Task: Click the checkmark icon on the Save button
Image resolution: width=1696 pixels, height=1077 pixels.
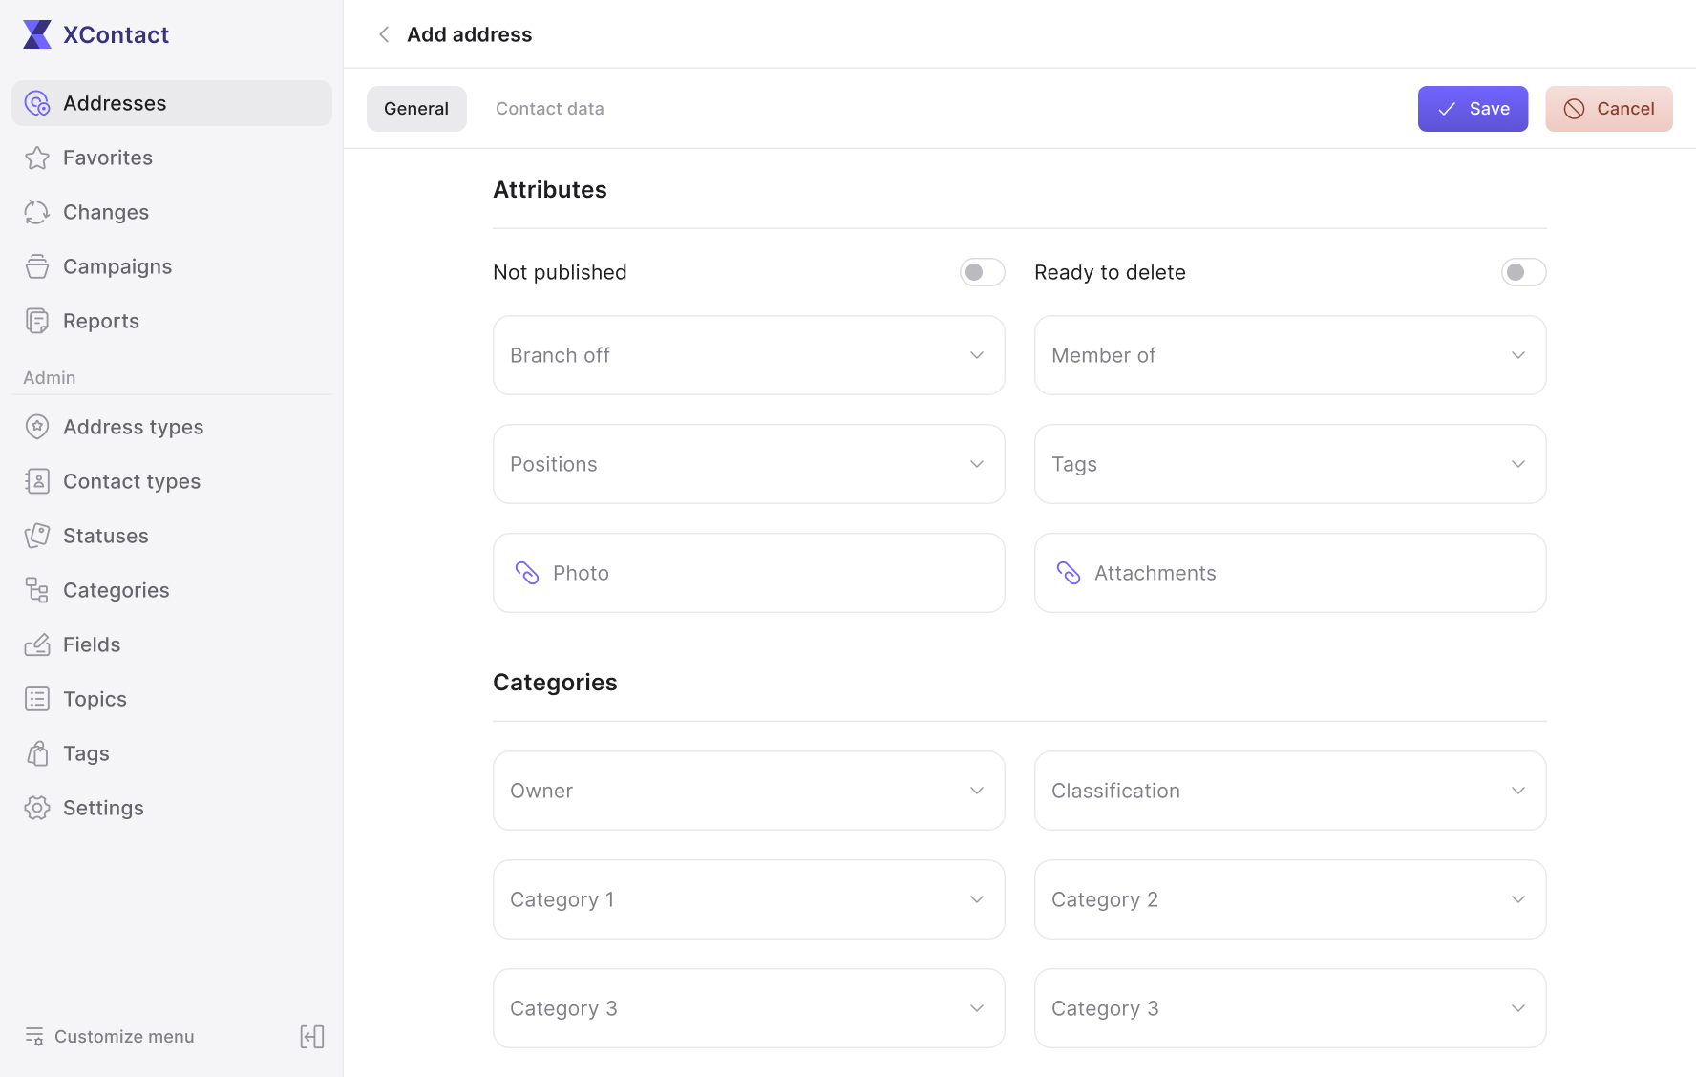Action: [x=1447, y=109]
